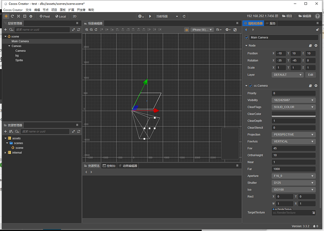
Task: Select the snap settings tool in the top toolbar
Action: [x=31, y=16]
